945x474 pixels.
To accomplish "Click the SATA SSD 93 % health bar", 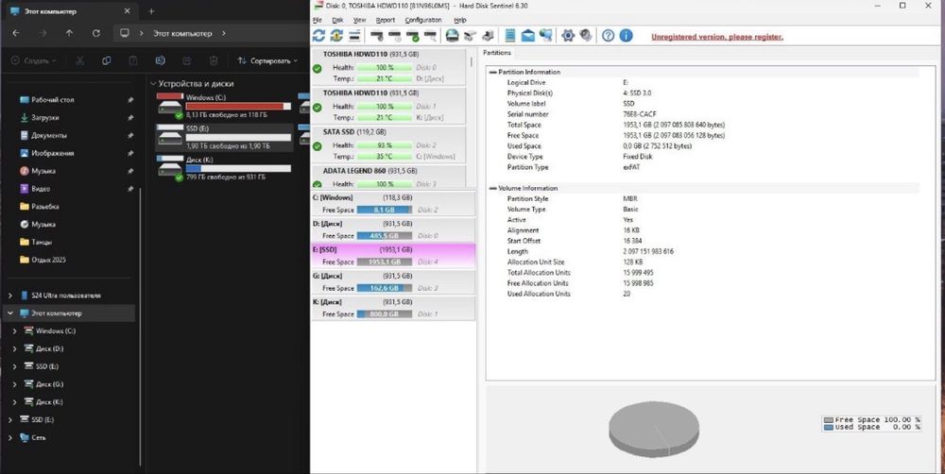I will coord(385,145).
